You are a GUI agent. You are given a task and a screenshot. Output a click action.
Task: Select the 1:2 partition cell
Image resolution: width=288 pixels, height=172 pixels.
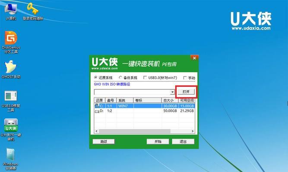coord(110,111)
